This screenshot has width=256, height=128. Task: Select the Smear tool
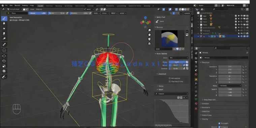click(x=4, y=34)
